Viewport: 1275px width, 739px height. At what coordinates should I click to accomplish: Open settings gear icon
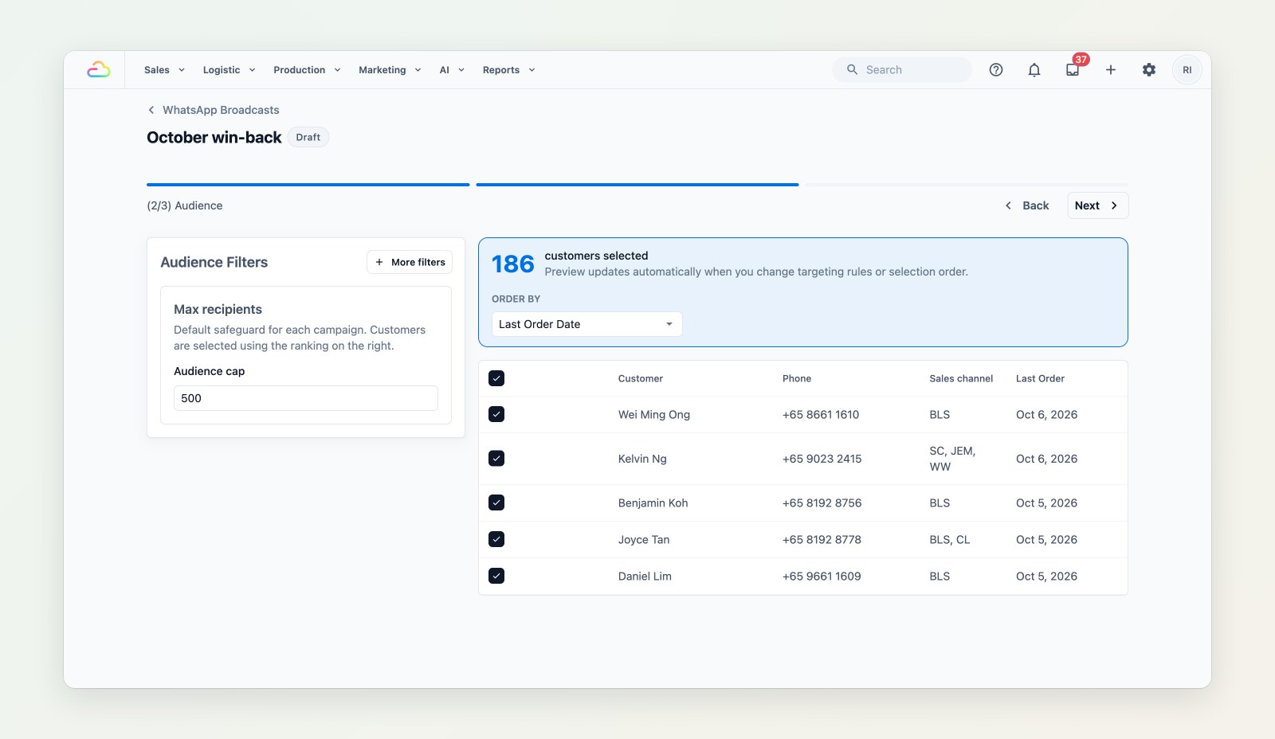coord(1149,70)
